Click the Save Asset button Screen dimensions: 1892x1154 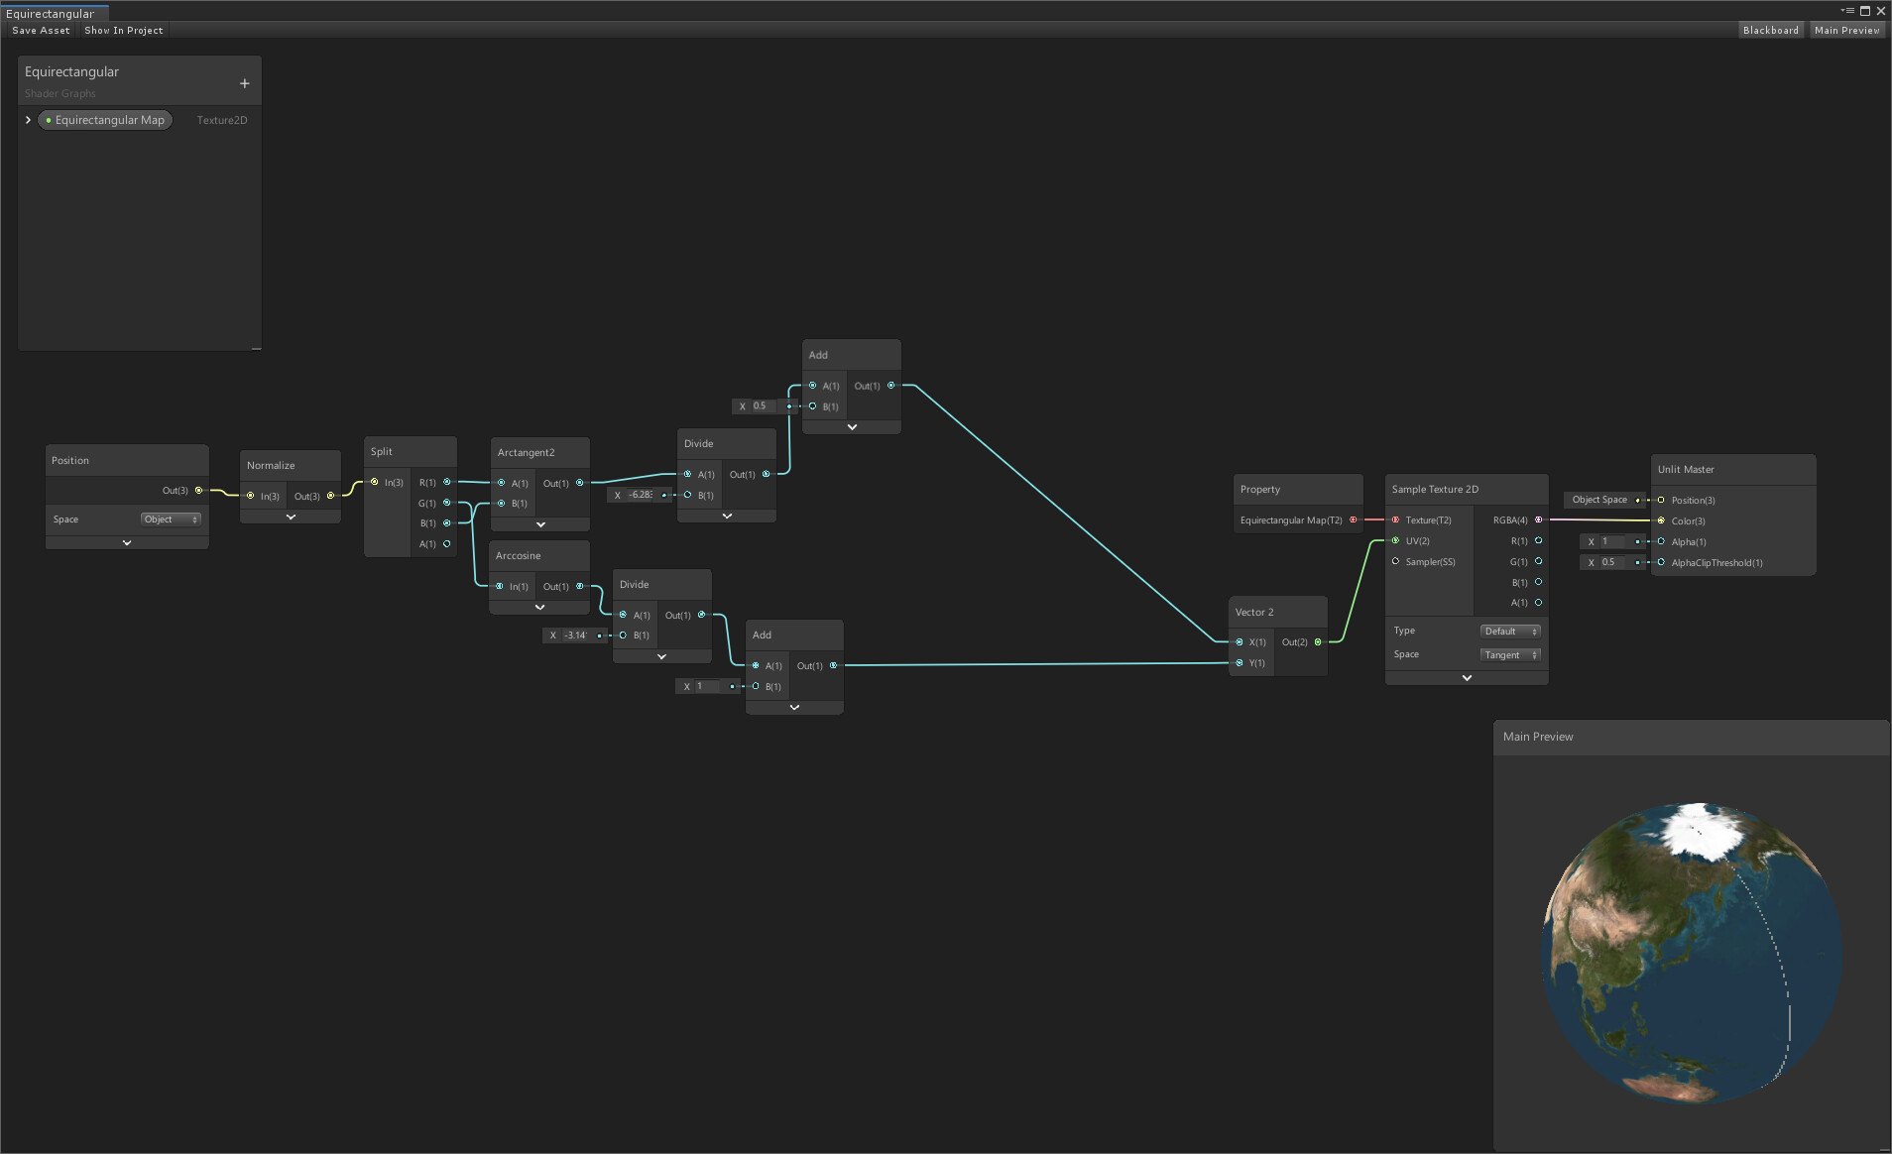pyautogui.click(x=40, y=30)
